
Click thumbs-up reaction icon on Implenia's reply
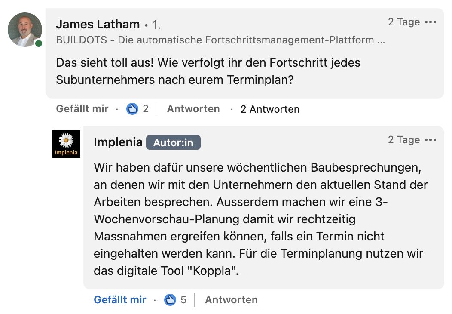point(170,299)
